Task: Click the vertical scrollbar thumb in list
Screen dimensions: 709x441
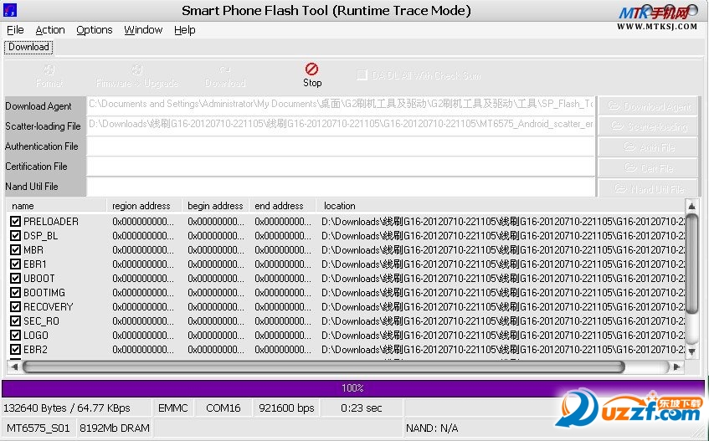Action: pos(691,264)
